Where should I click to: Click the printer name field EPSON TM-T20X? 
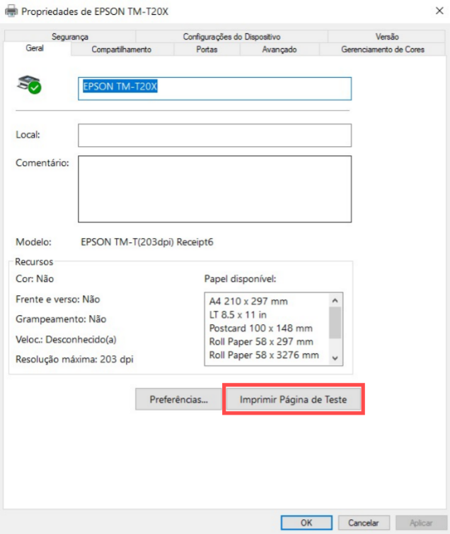[214, 88]
